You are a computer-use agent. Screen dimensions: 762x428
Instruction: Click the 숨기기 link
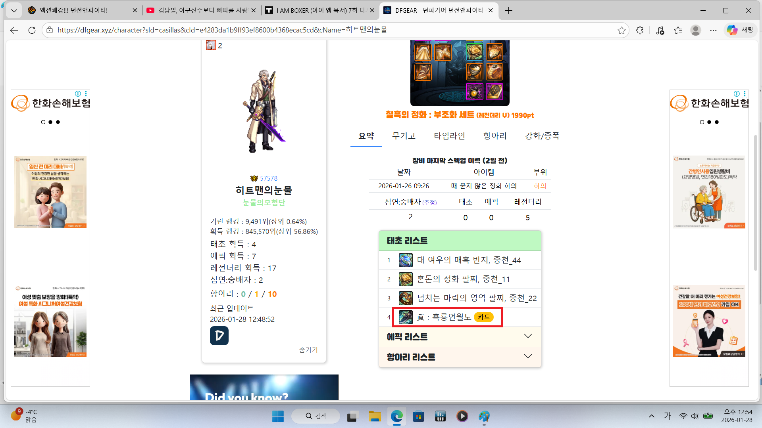click(x=308, y=350)
